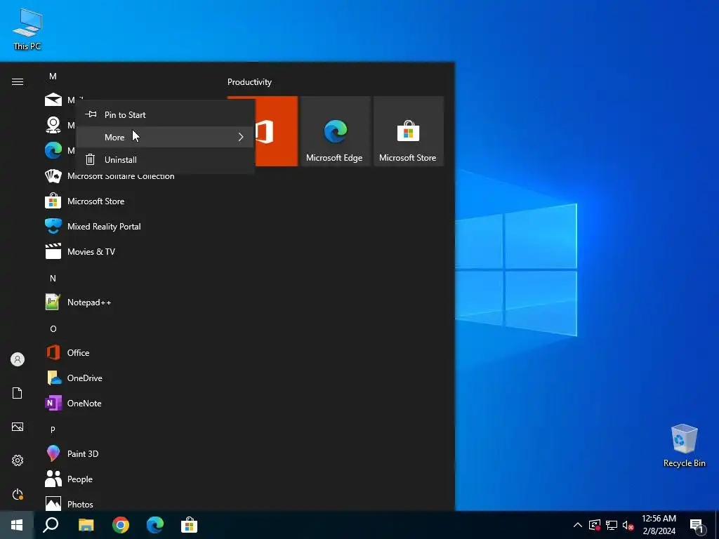Launch Google Chrome from the taskbar
Image resolution: width=719 pixels, height=539 pixels.
[x=121, y=525]
